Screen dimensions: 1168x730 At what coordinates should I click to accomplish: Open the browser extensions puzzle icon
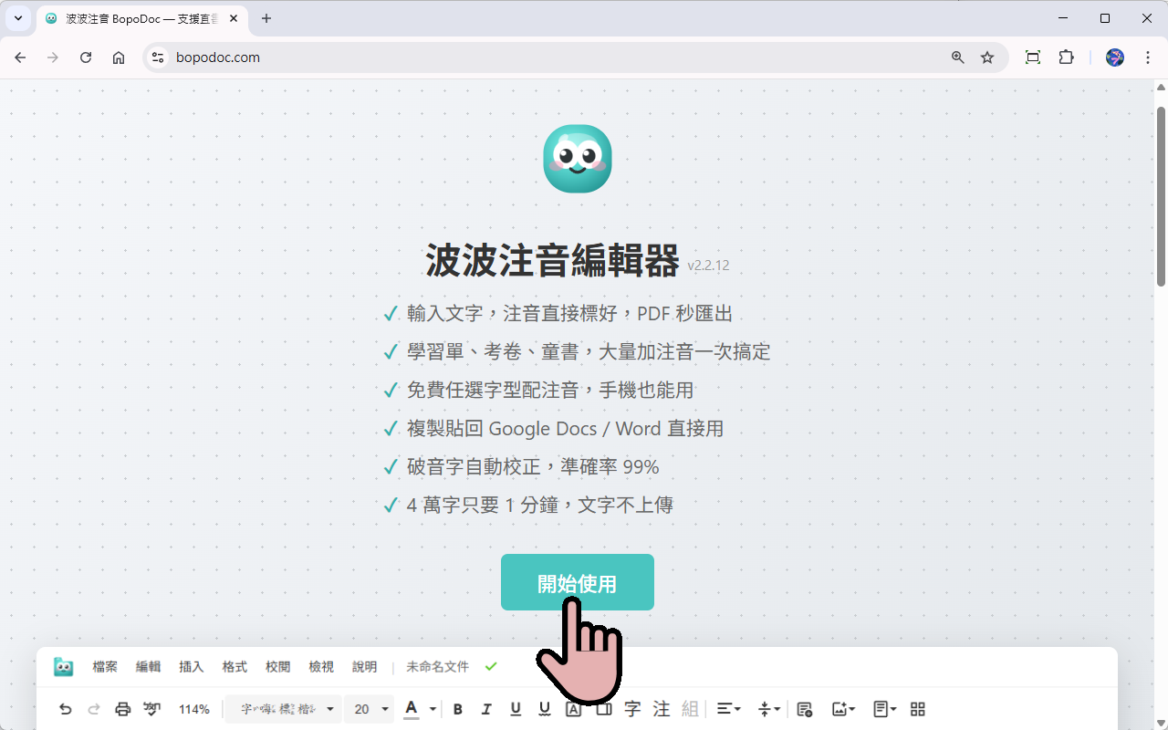click(1066, 57)
